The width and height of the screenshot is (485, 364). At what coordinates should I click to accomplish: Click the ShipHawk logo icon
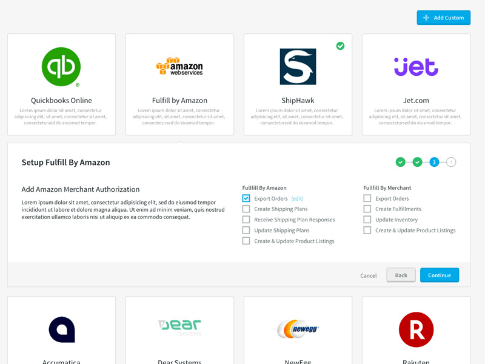[298, 67]
